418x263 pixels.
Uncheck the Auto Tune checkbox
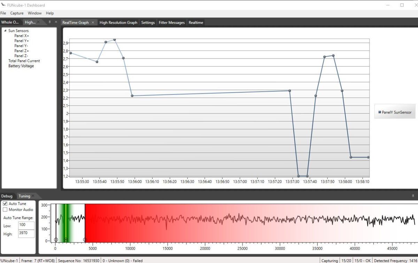coord(5,203)
